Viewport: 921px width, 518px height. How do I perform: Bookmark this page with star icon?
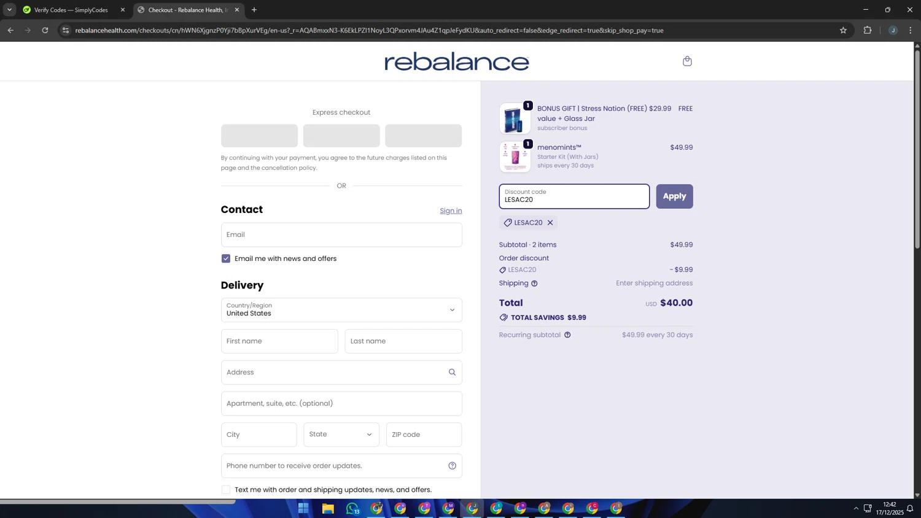click(843, 30)
